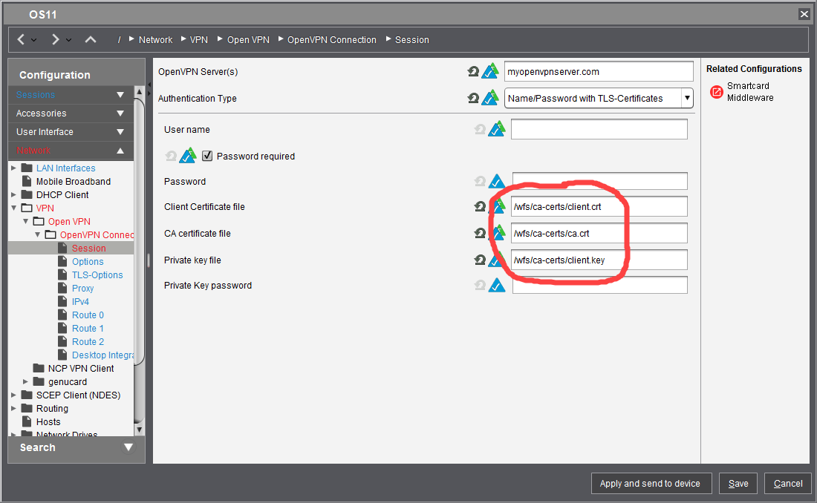Viewport: 817px width, 503px height.
Task: Click the User name input field
Action: pos(599,130)
